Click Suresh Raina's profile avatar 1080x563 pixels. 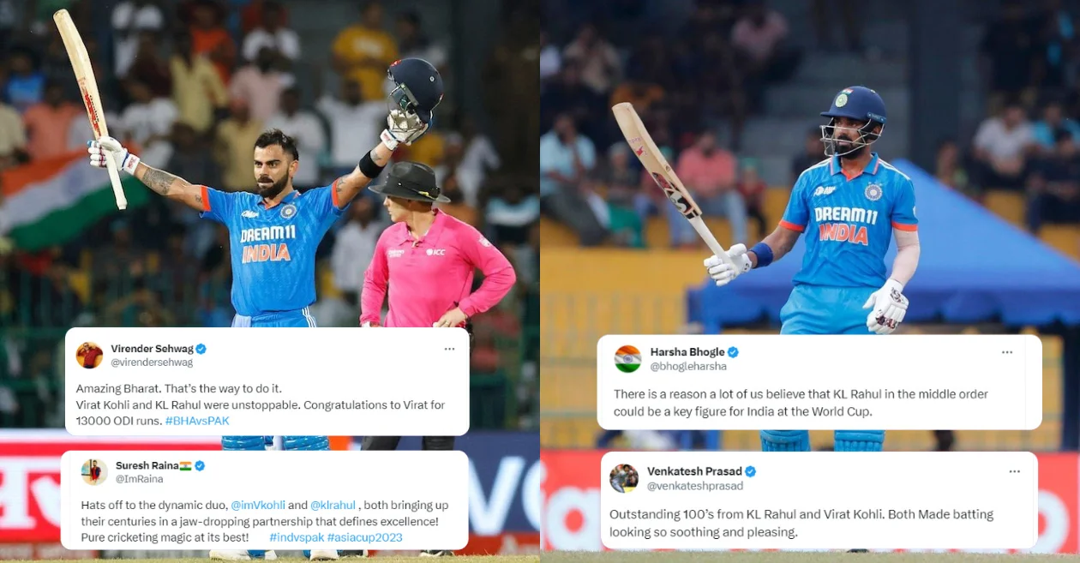pyautogui.click(x=94, y=472)
